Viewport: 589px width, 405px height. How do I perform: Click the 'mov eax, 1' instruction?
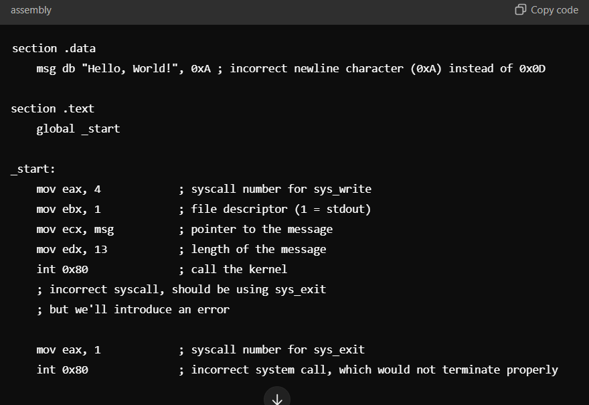(x=69, y=349)
